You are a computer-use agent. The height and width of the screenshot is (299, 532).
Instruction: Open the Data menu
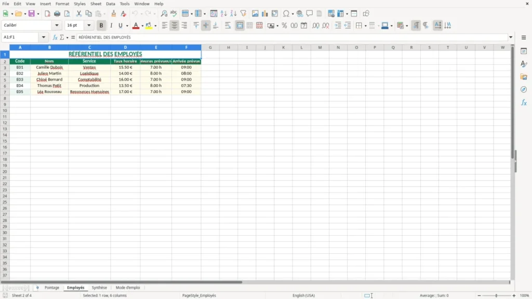click(111, 4)
